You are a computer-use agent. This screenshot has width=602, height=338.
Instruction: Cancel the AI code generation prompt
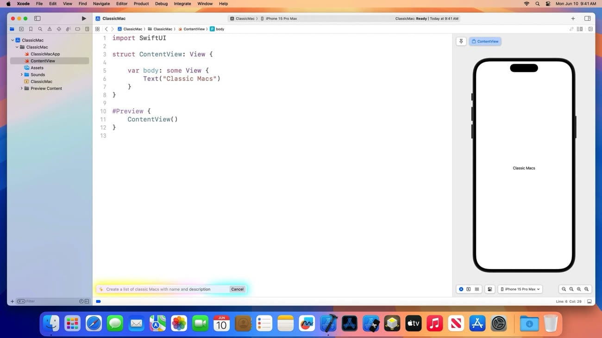[237, 289]
